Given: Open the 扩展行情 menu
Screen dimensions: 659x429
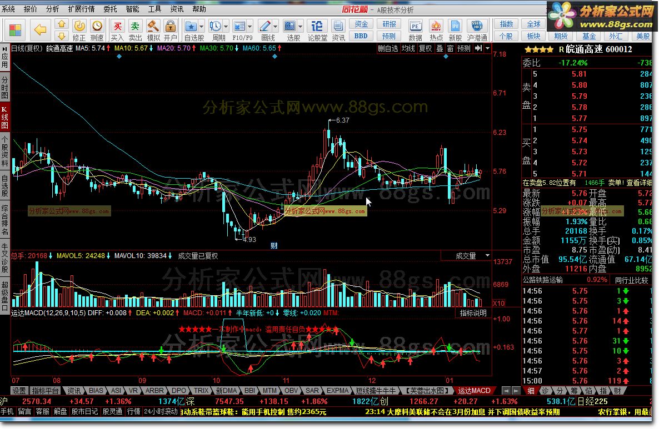Looking at the screenshot, I should [81, 9].
